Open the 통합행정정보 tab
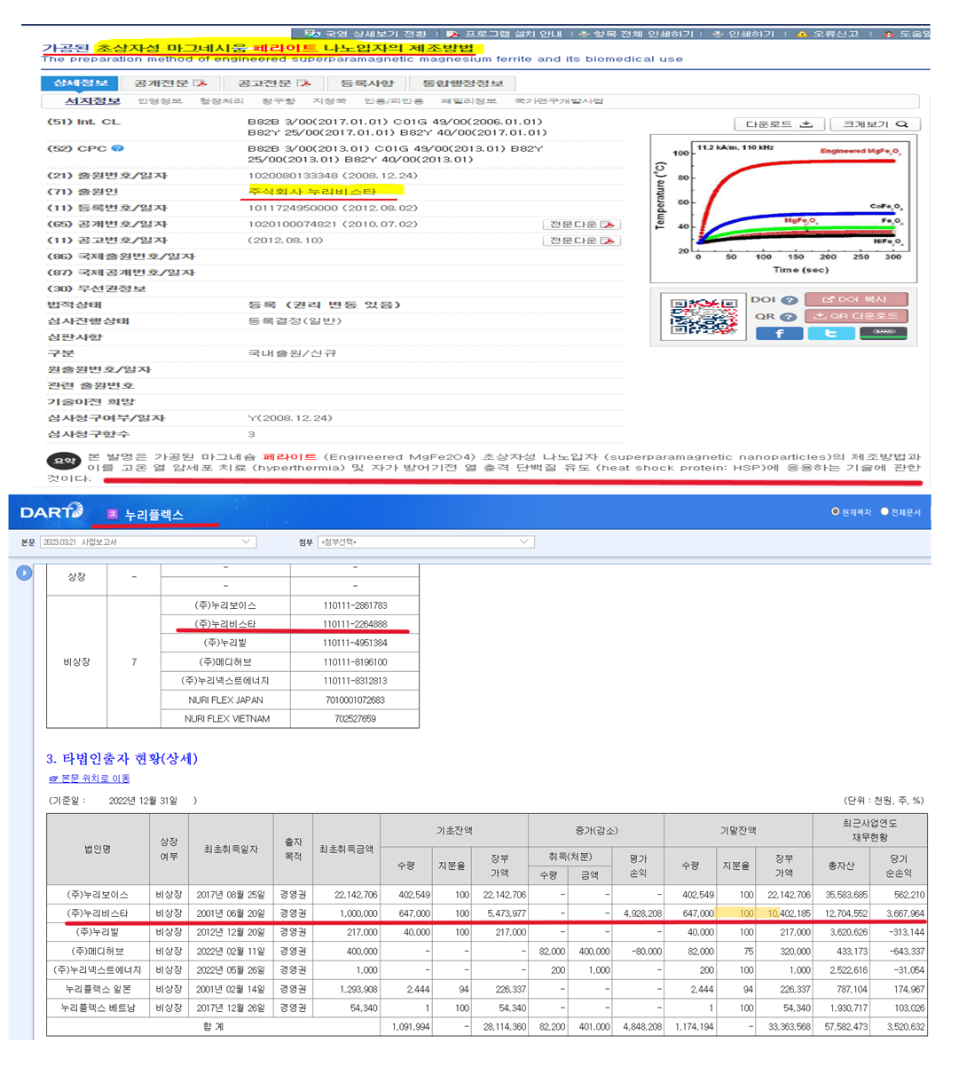 (462, 83)
